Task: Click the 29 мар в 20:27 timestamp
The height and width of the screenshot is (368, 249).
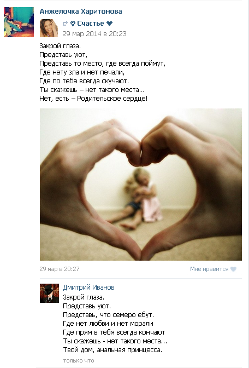Action: pyautogui.click(x=60, y=269)
